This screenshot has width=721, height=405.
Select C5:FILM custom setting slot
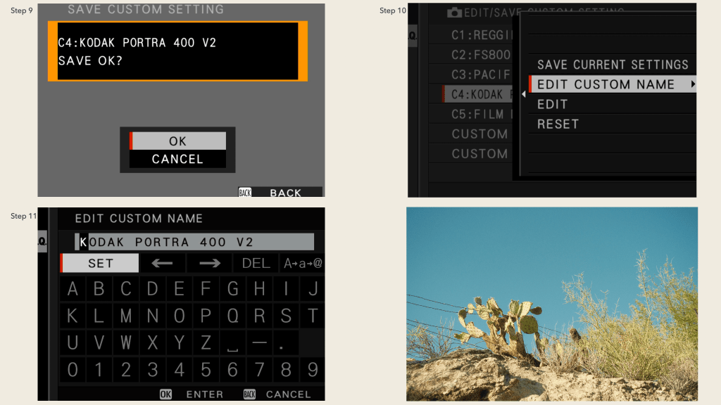point(479,114)
